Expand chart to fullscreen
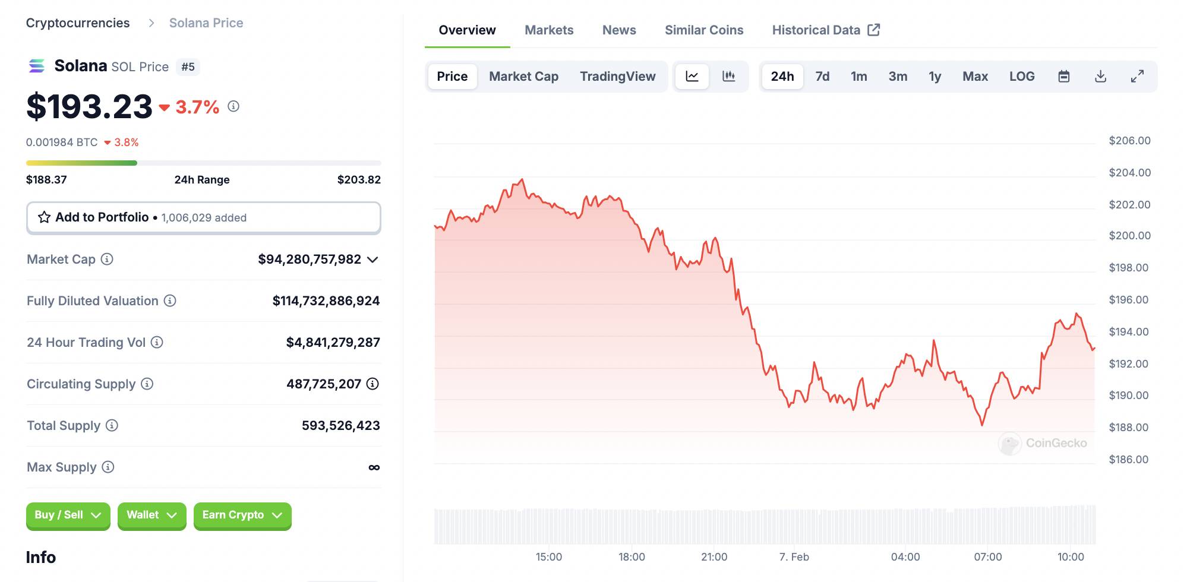 (1137, 77)
